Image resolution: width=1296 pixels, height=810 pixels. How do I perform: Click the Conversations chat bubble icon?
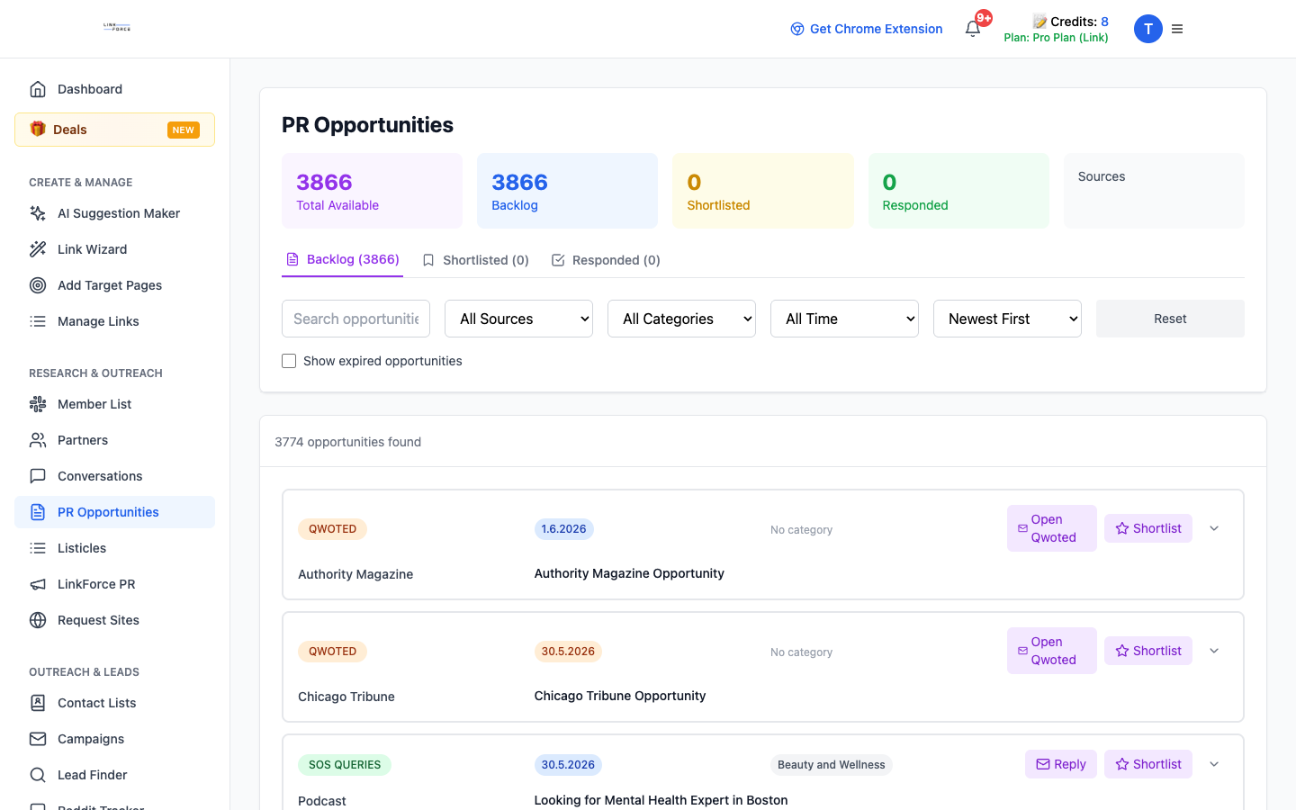(x=38, y=476)
